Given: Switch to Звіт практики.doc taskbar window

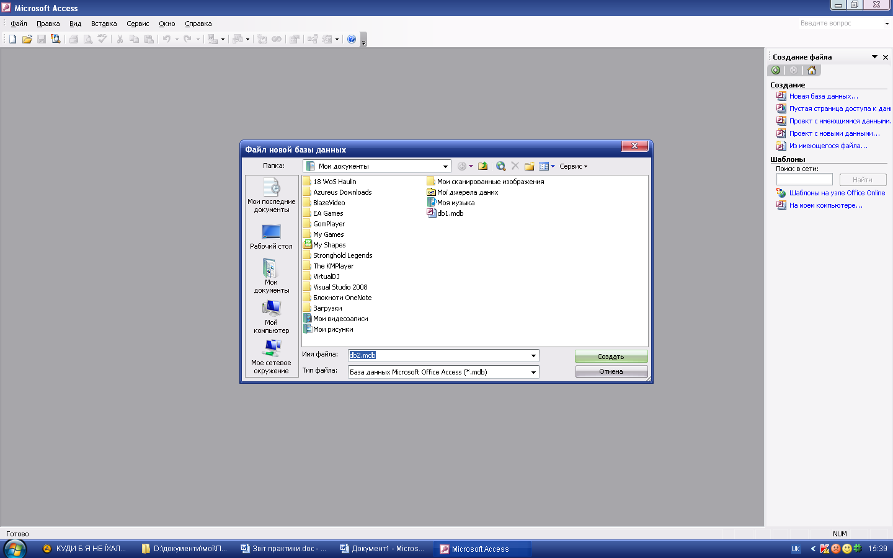Looking at the screenshot, I should tap(284, 549).
